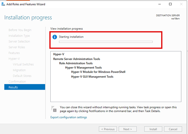Click the notification flag icon
The height and width of the screenshot is (134, 188).
pyautogui.click(x=54, y=109)
